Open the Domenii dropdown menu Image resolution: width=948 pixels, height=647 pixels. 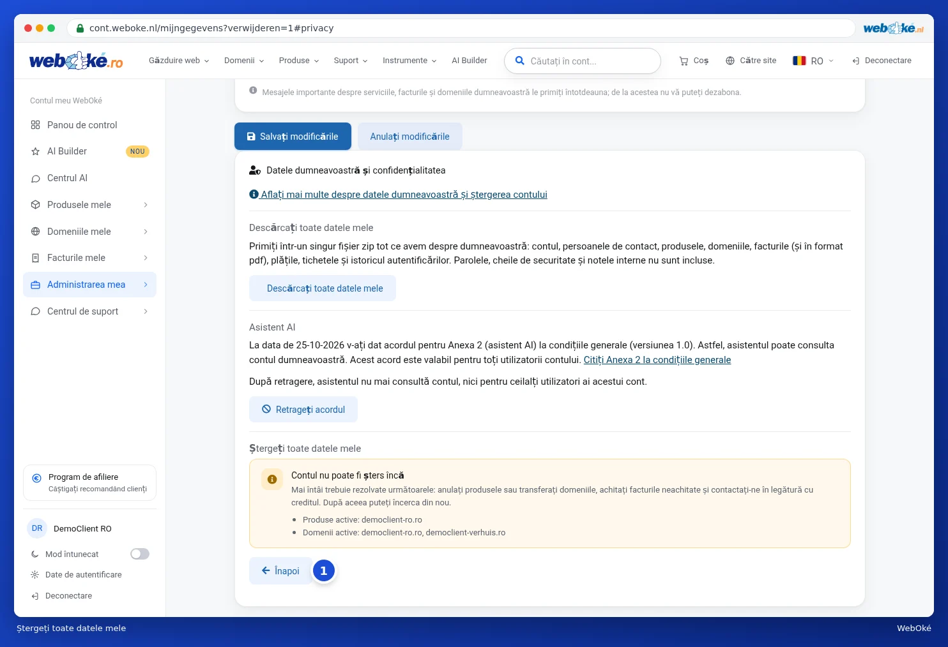coord(244,61)
